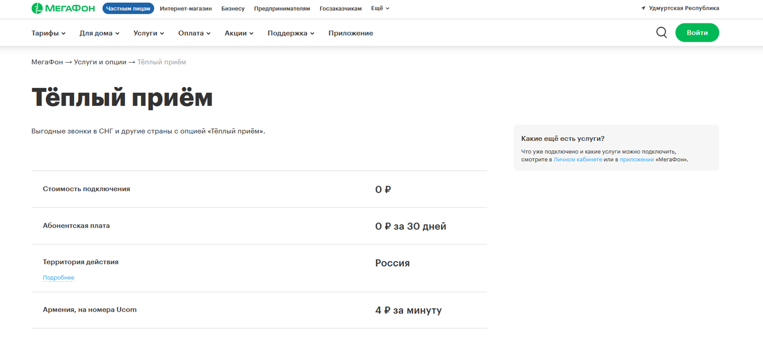This screenshot has width=763, height=339.
Task: Click the Армения, на номера Ucom row
Action: tap(259, 310)
